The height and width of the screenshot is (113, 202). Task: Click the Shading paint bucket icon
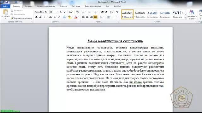point(108,17)
